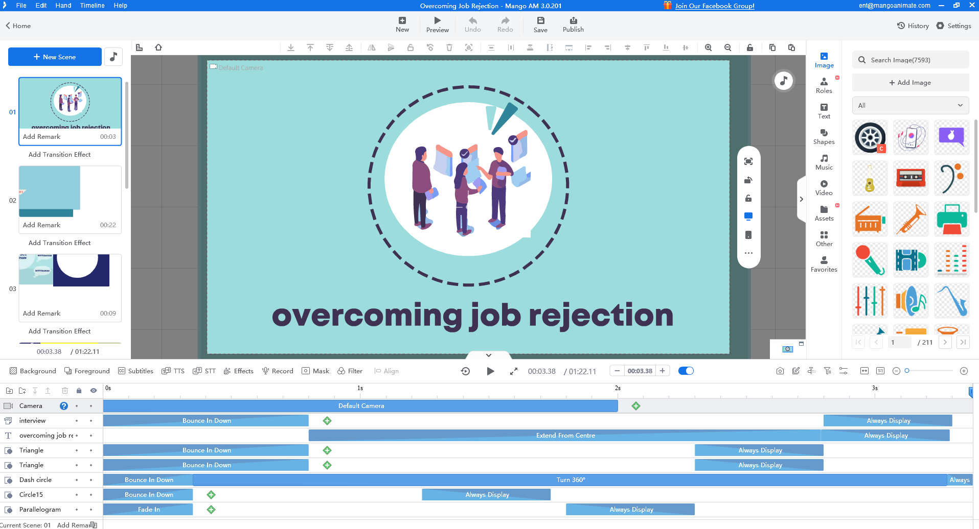Toggle the blue switch next to the duration field

(686, 371)
